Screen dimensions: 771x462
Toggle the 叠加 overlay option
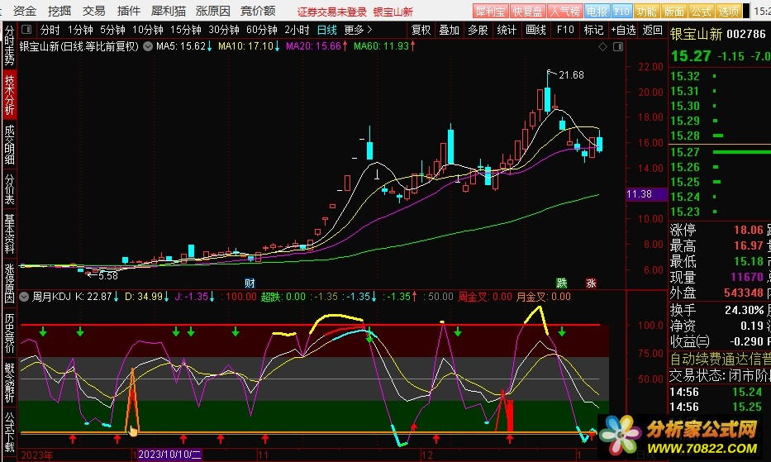449,30
